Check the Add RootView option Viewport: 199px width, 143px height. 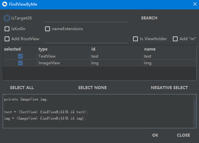coord(7,39)
